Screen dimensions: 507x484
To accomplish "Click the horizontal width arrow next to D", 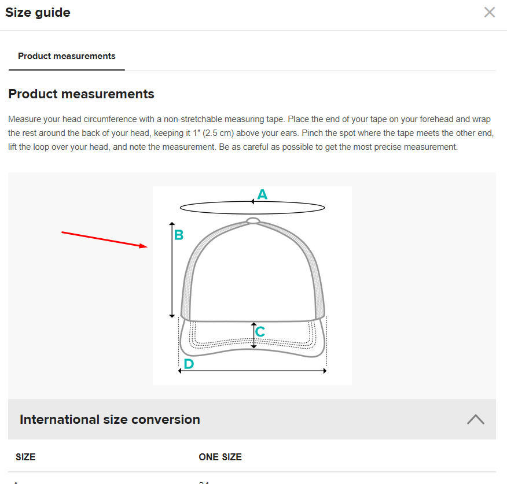I will pos(253,370).
